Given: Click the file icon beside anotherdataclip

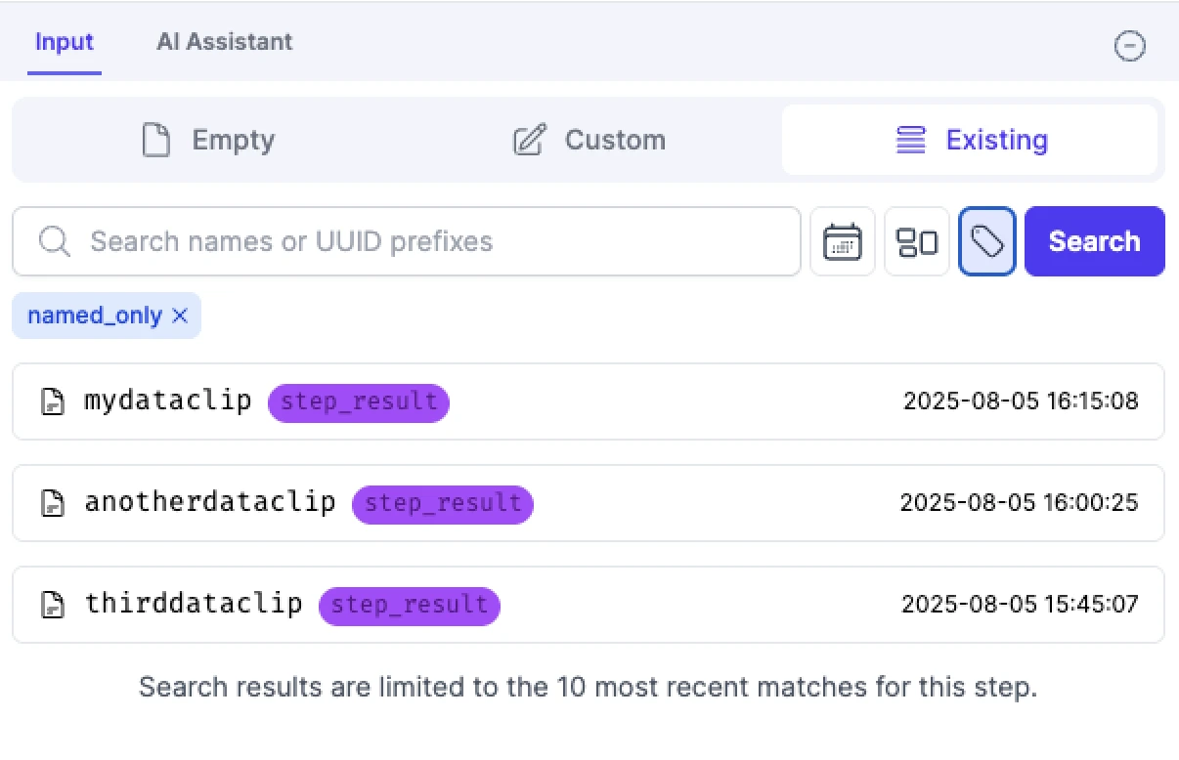Looking at the screenshot, I should [52, 503].
